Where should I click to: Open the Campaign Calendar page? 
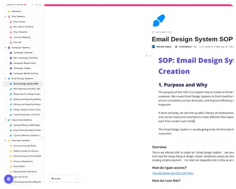(x=23, y=52)
